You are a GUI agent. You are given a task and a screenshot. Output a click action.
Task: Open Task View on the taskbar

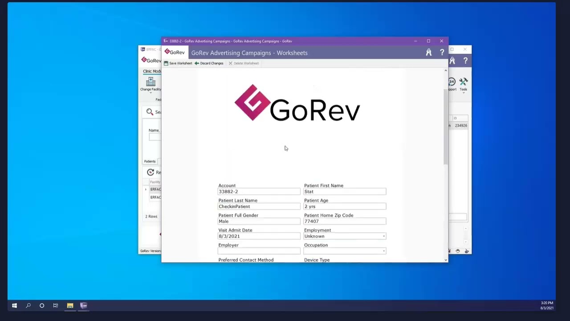pos(56,305)
